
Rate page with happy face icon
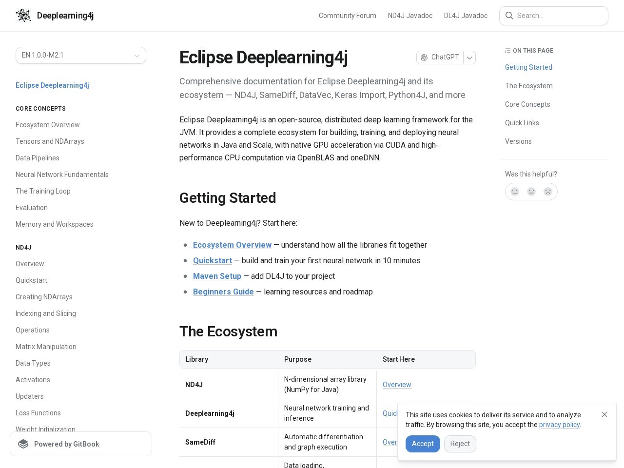click(x=515, y=192)
